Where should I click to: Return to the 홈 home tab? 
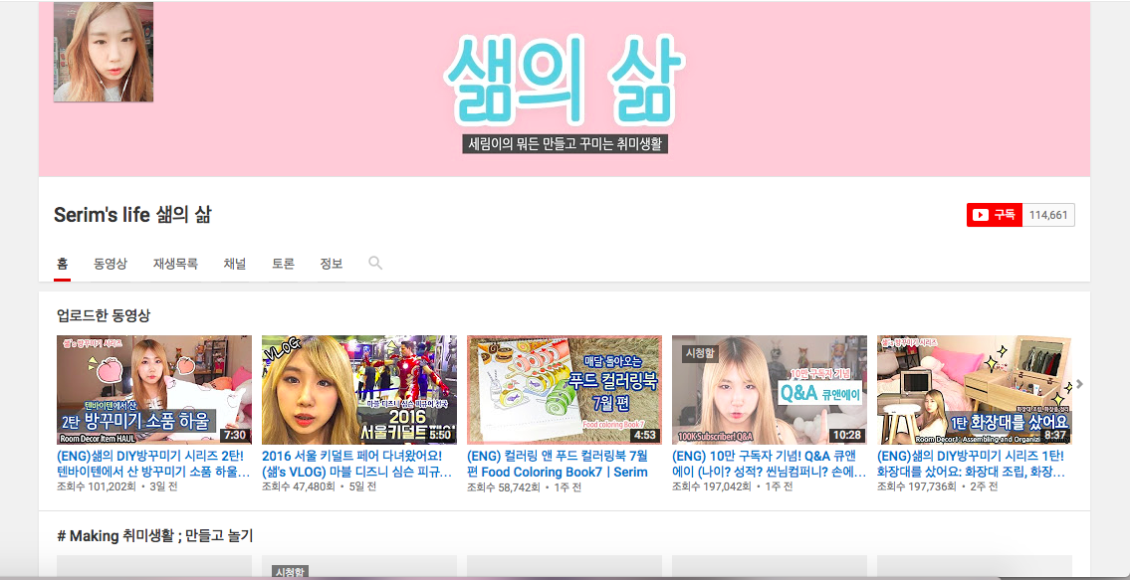click(x=60, y=263)
